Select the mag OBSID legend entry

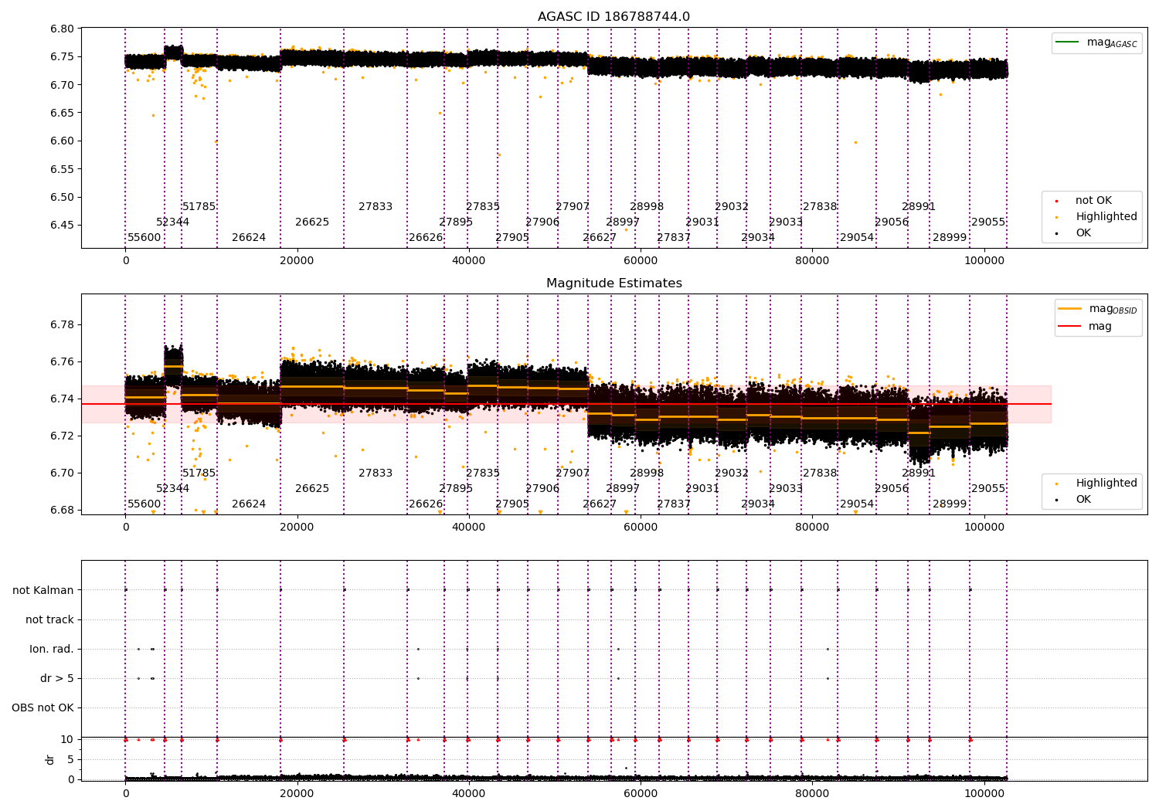coord(1098,309)
